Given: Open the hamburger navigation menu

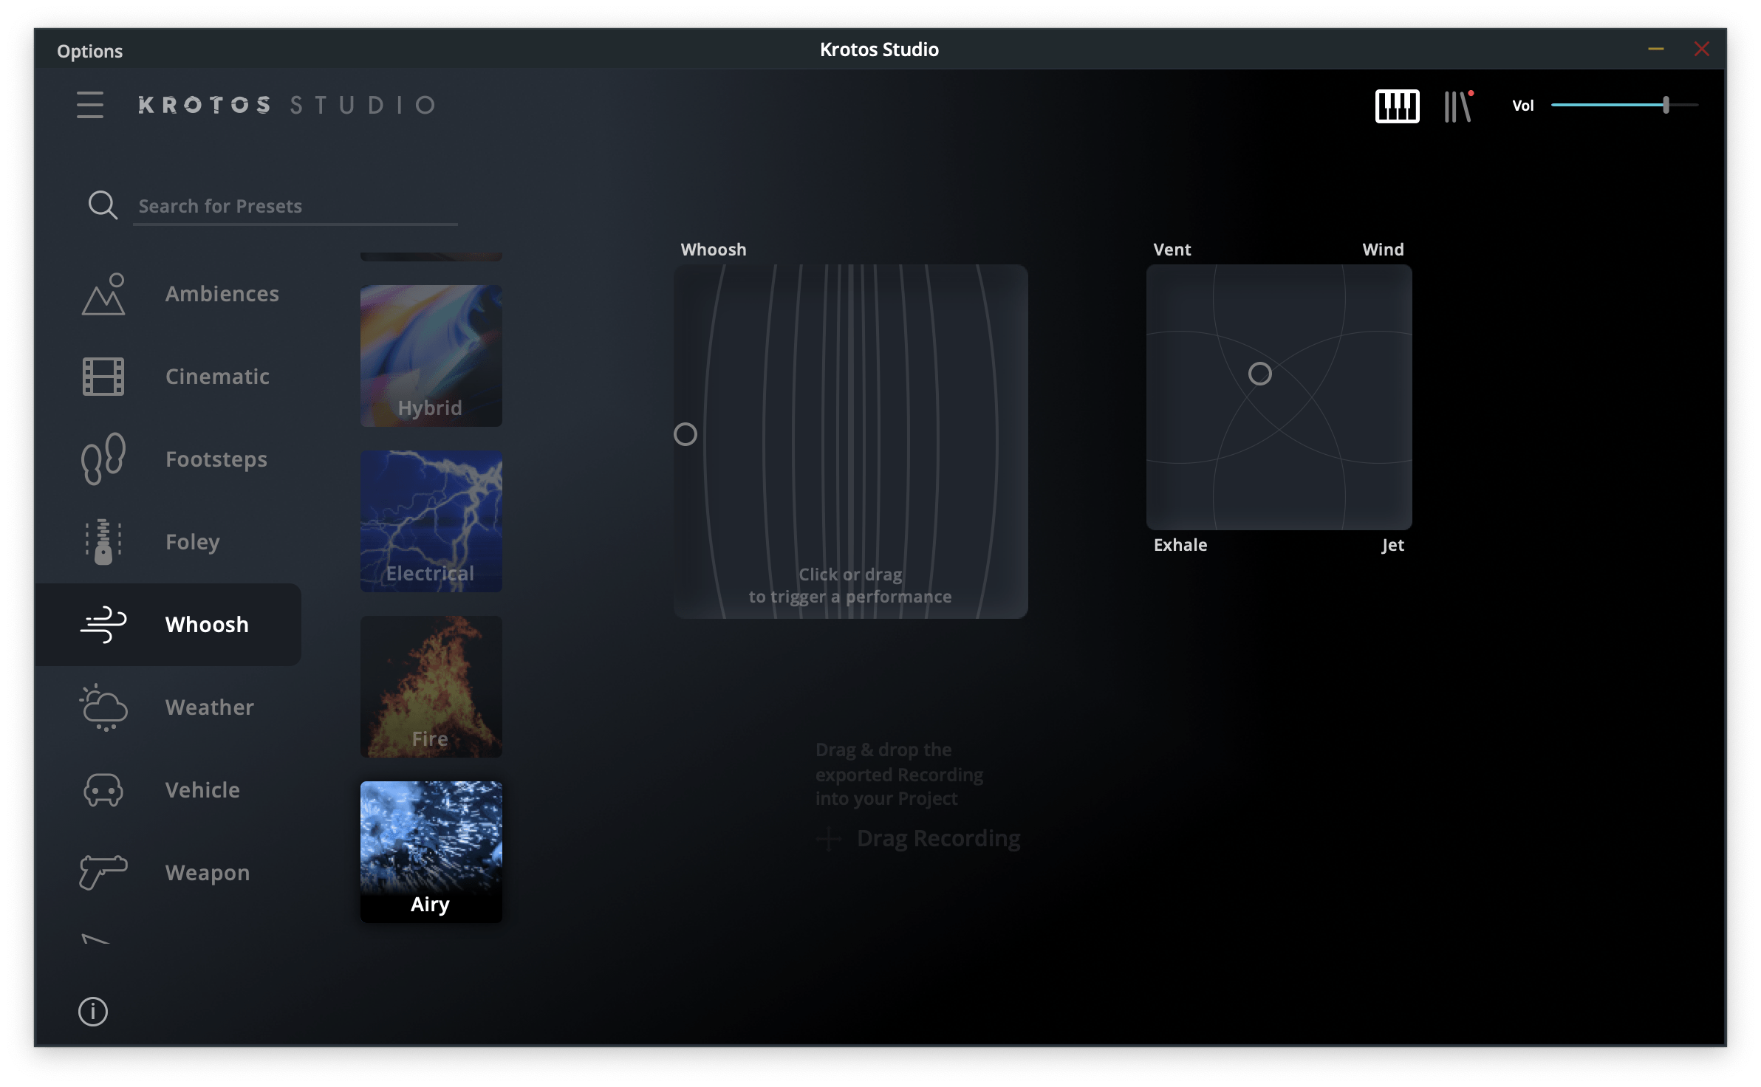Looking at the screenshot, I should pos(90,106).
